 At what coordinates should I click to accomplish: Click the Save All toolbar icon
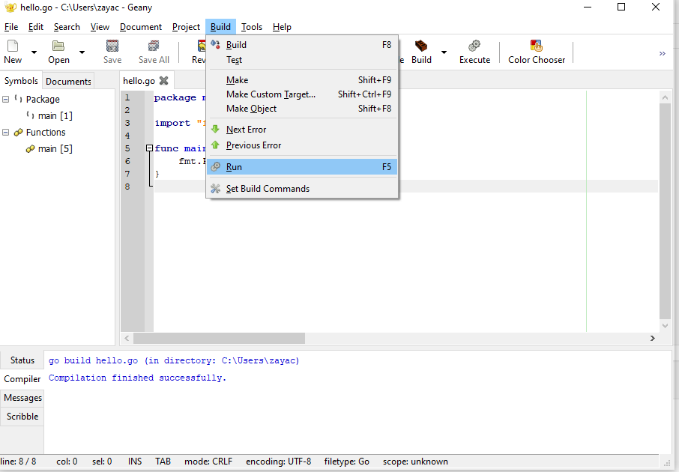pos(154,46)
